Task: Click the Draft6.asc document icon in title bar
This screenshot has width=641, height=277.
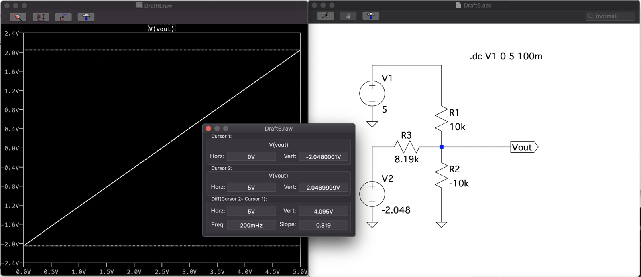Action: (x=458, y=5)
